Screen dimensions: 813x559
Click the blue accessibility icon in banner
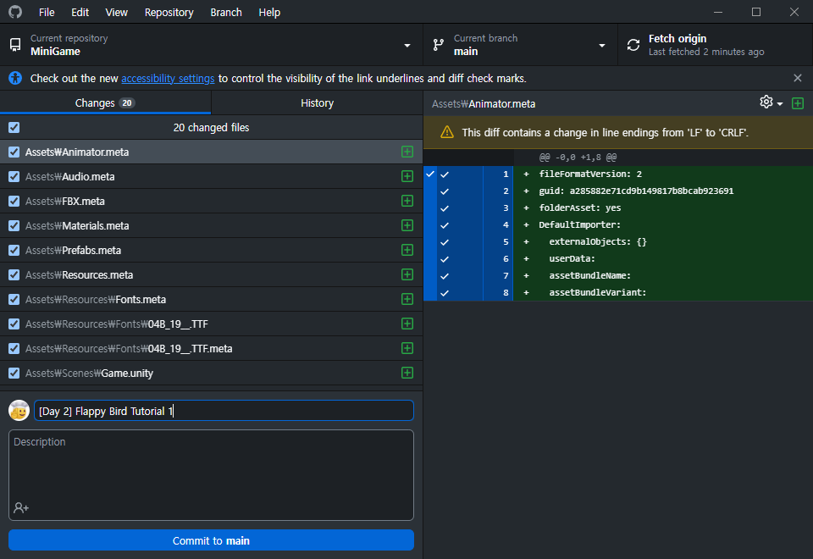coord(15,78)
